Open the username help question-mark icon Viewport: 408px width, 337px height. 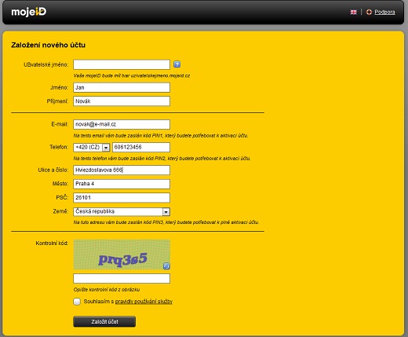pos(177,64)
